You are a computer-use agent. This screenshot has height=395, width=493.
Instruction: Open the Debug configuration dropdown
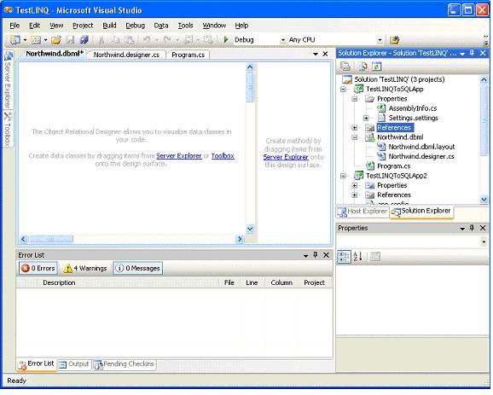pyautogui.click(x=282, y=40)
